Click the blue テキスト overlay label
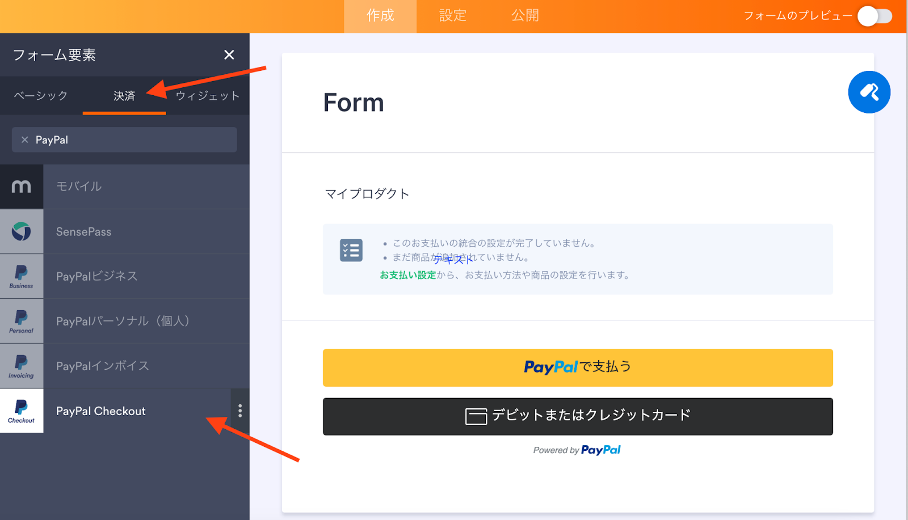This screenshot has width=908, height=520. click(452, 260)
